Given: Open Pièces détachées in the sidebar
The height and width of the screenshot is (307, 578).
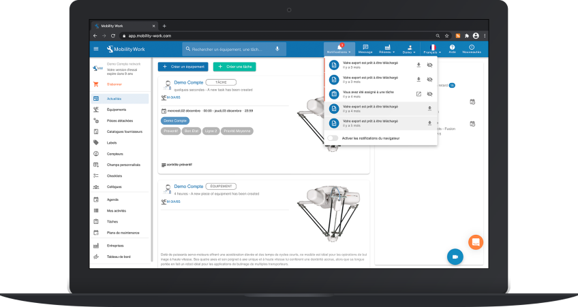Looking at the screenshot, I should click(x=120, y=120).
